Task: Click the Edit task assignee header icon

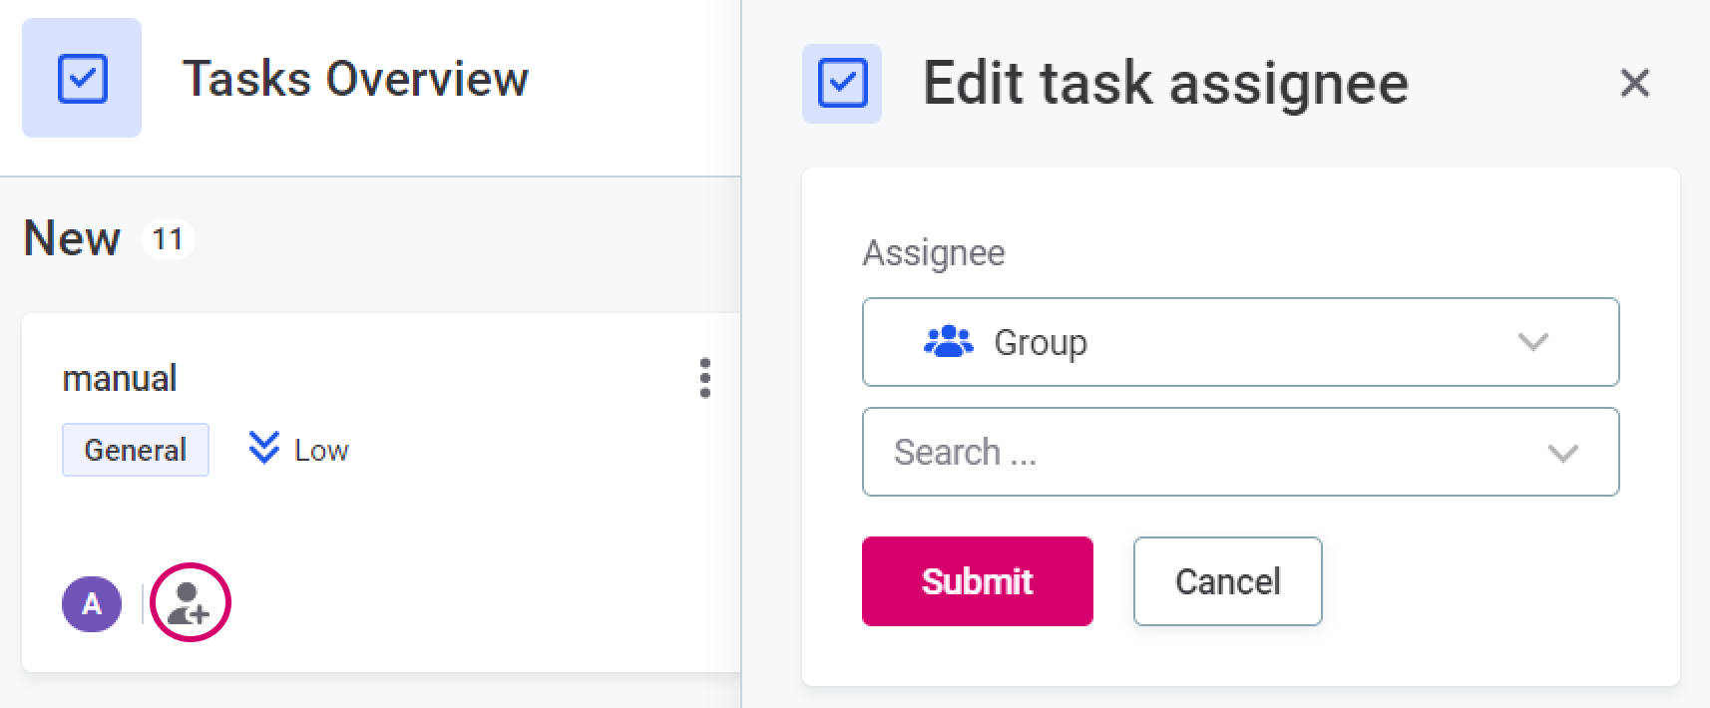Action: click(x=842, y=83)
